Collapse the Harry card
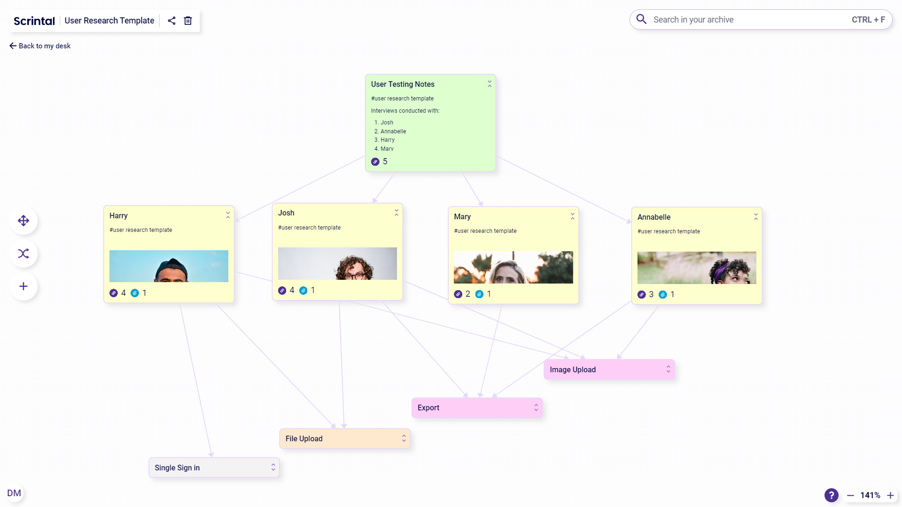This screenshot has height=507, width=902. (x=228, y=215)
